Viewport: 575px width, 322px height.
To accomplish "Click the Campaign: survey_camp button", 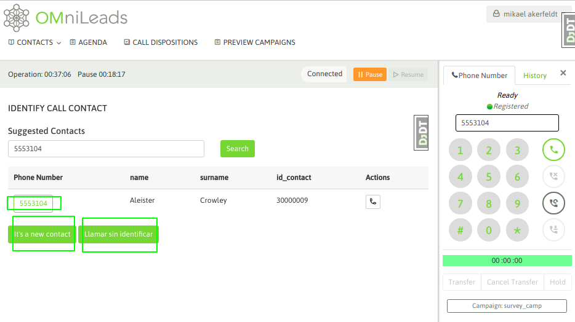I will [x=507, y=306].
